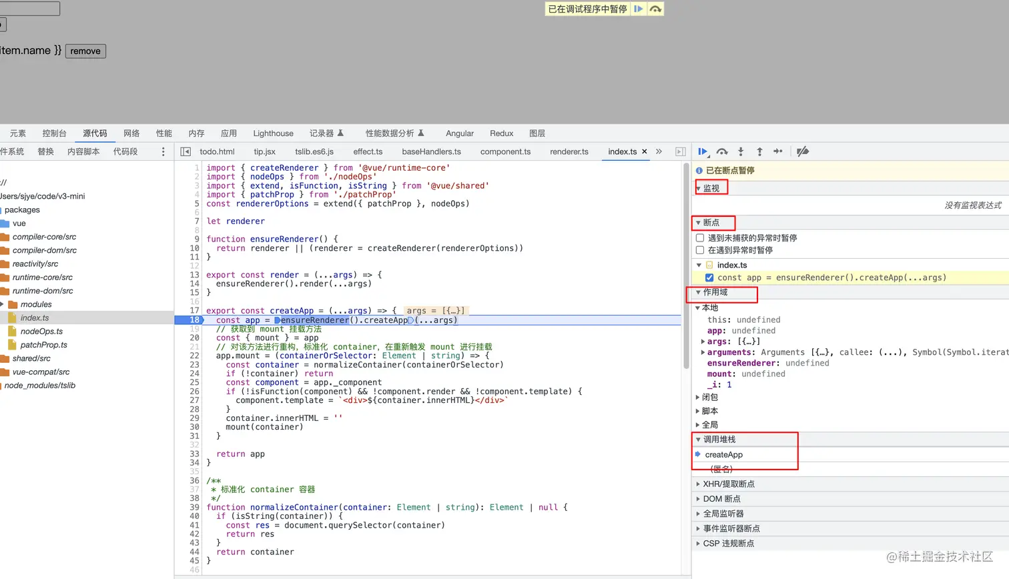Screen dimensions: 1009x579
Task: Enable 遇到未捕获的异常时暂停 checkbox
Action: click(700, 237)
